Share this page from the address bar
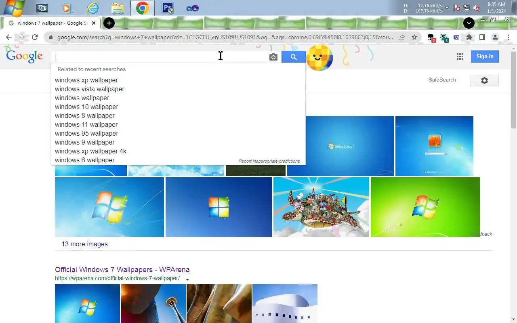Viewport: 517px width, 323px height. pyautogui.click(x=401, y=37)
